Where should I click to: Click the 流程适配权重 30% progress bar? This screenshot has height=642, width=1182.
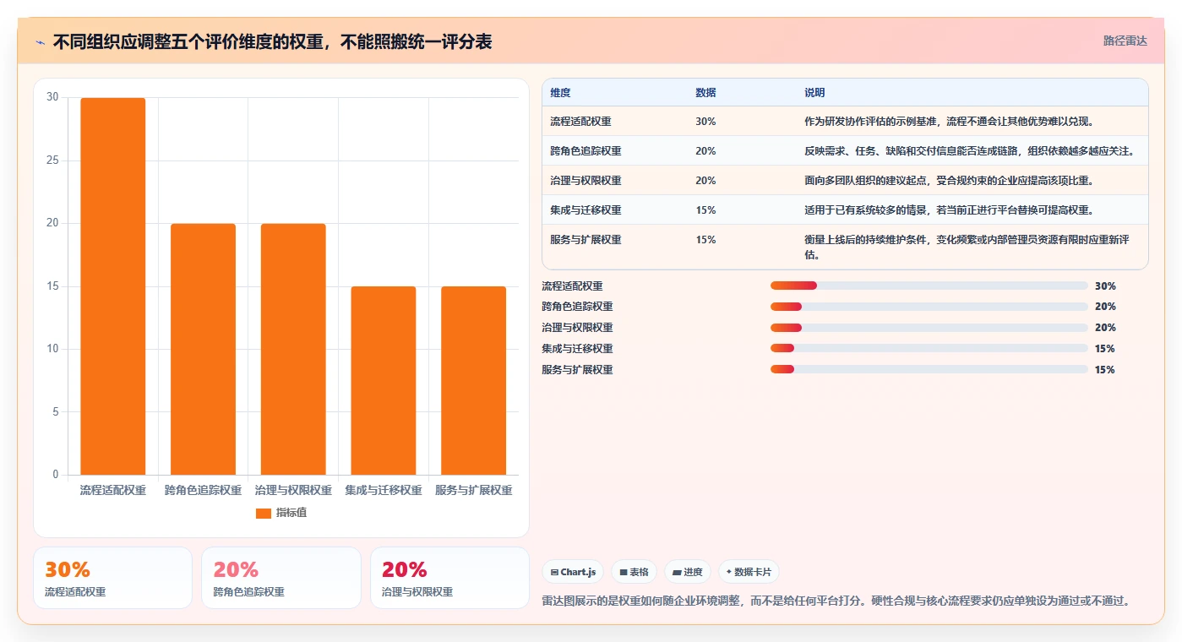pos(929,286)
